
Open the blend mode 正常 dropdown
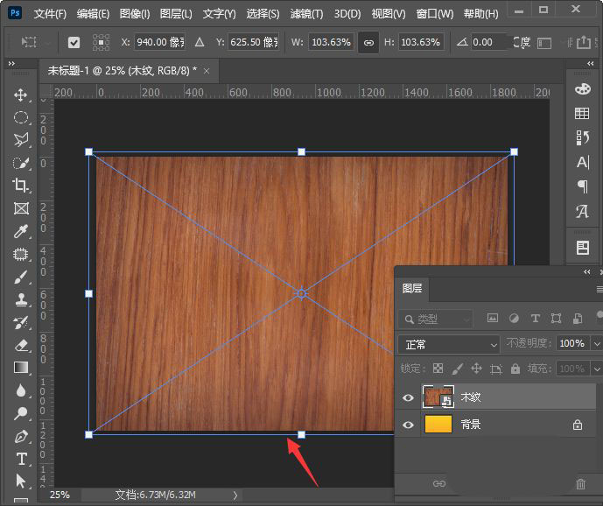pyautogui.click(x=449, y=344)
